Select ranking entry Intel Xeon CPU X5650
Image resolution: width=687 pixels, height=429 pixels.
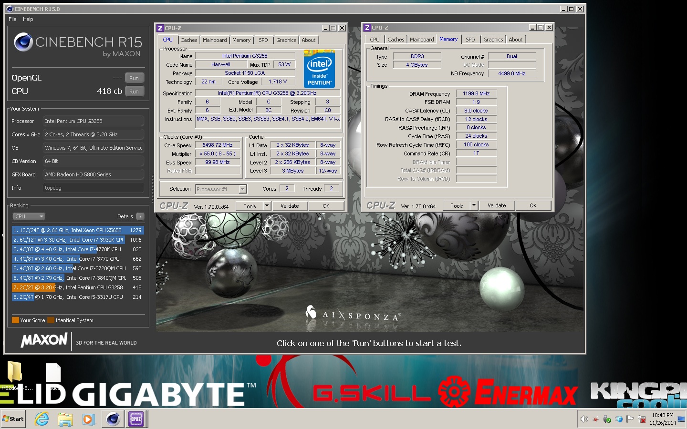coord(78,230)
